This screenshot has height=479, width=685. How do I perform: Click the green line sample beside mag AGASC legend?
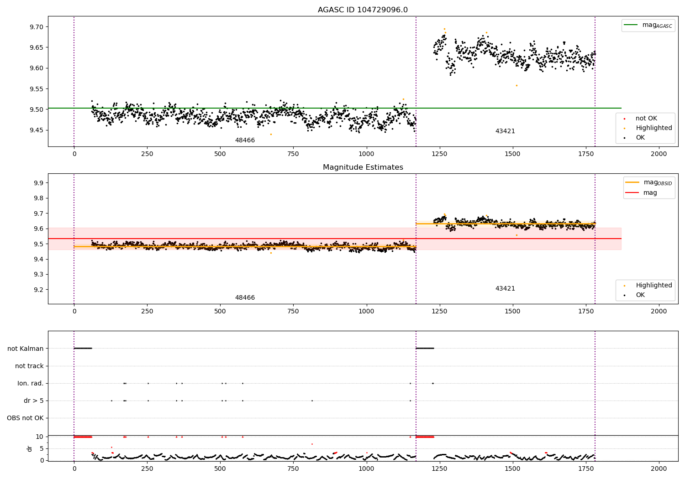tap(631, 25)
